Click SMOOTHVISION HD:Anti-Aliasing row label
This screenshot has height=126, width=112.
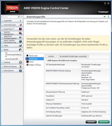(x=58, y=71)
